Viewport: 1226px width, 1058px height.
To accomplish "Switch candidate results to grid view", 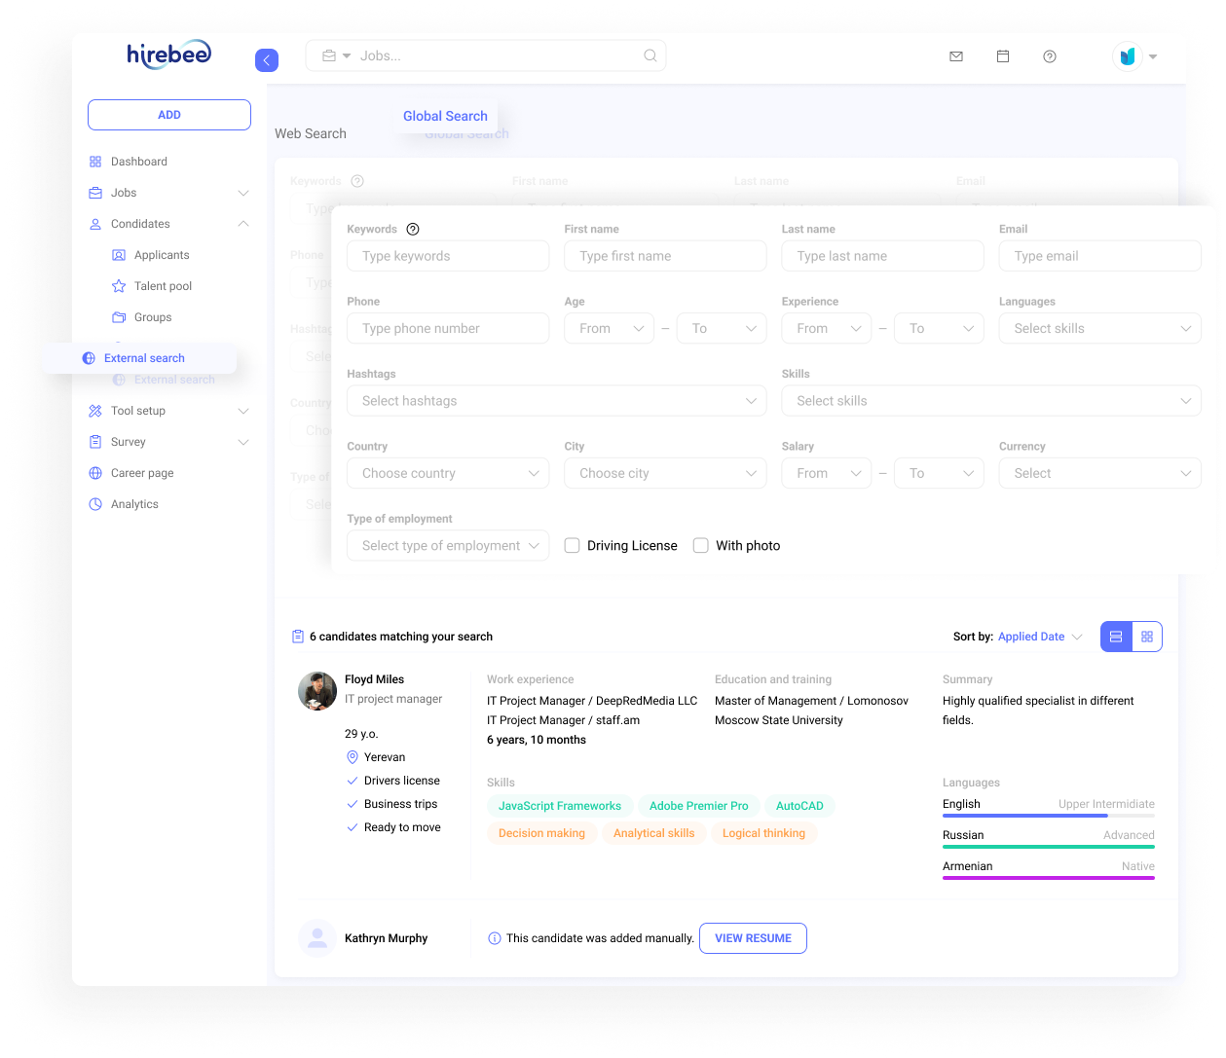I will click(x=1147, y=636).
